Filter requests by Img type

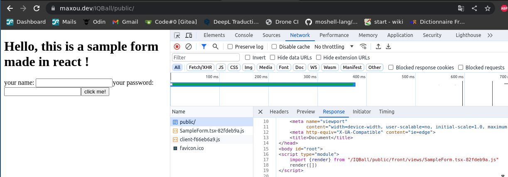(248, 67)
